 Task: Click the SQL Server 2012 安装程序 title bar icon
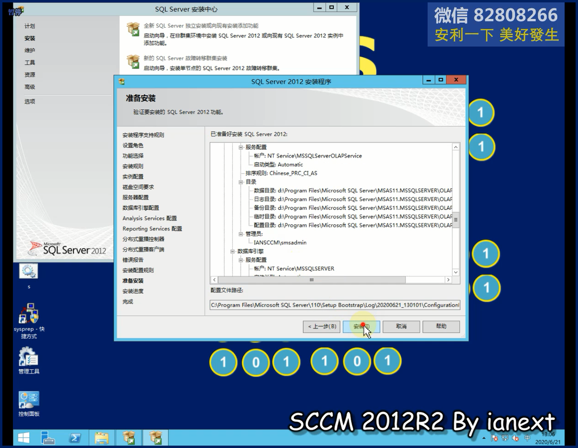122,82
